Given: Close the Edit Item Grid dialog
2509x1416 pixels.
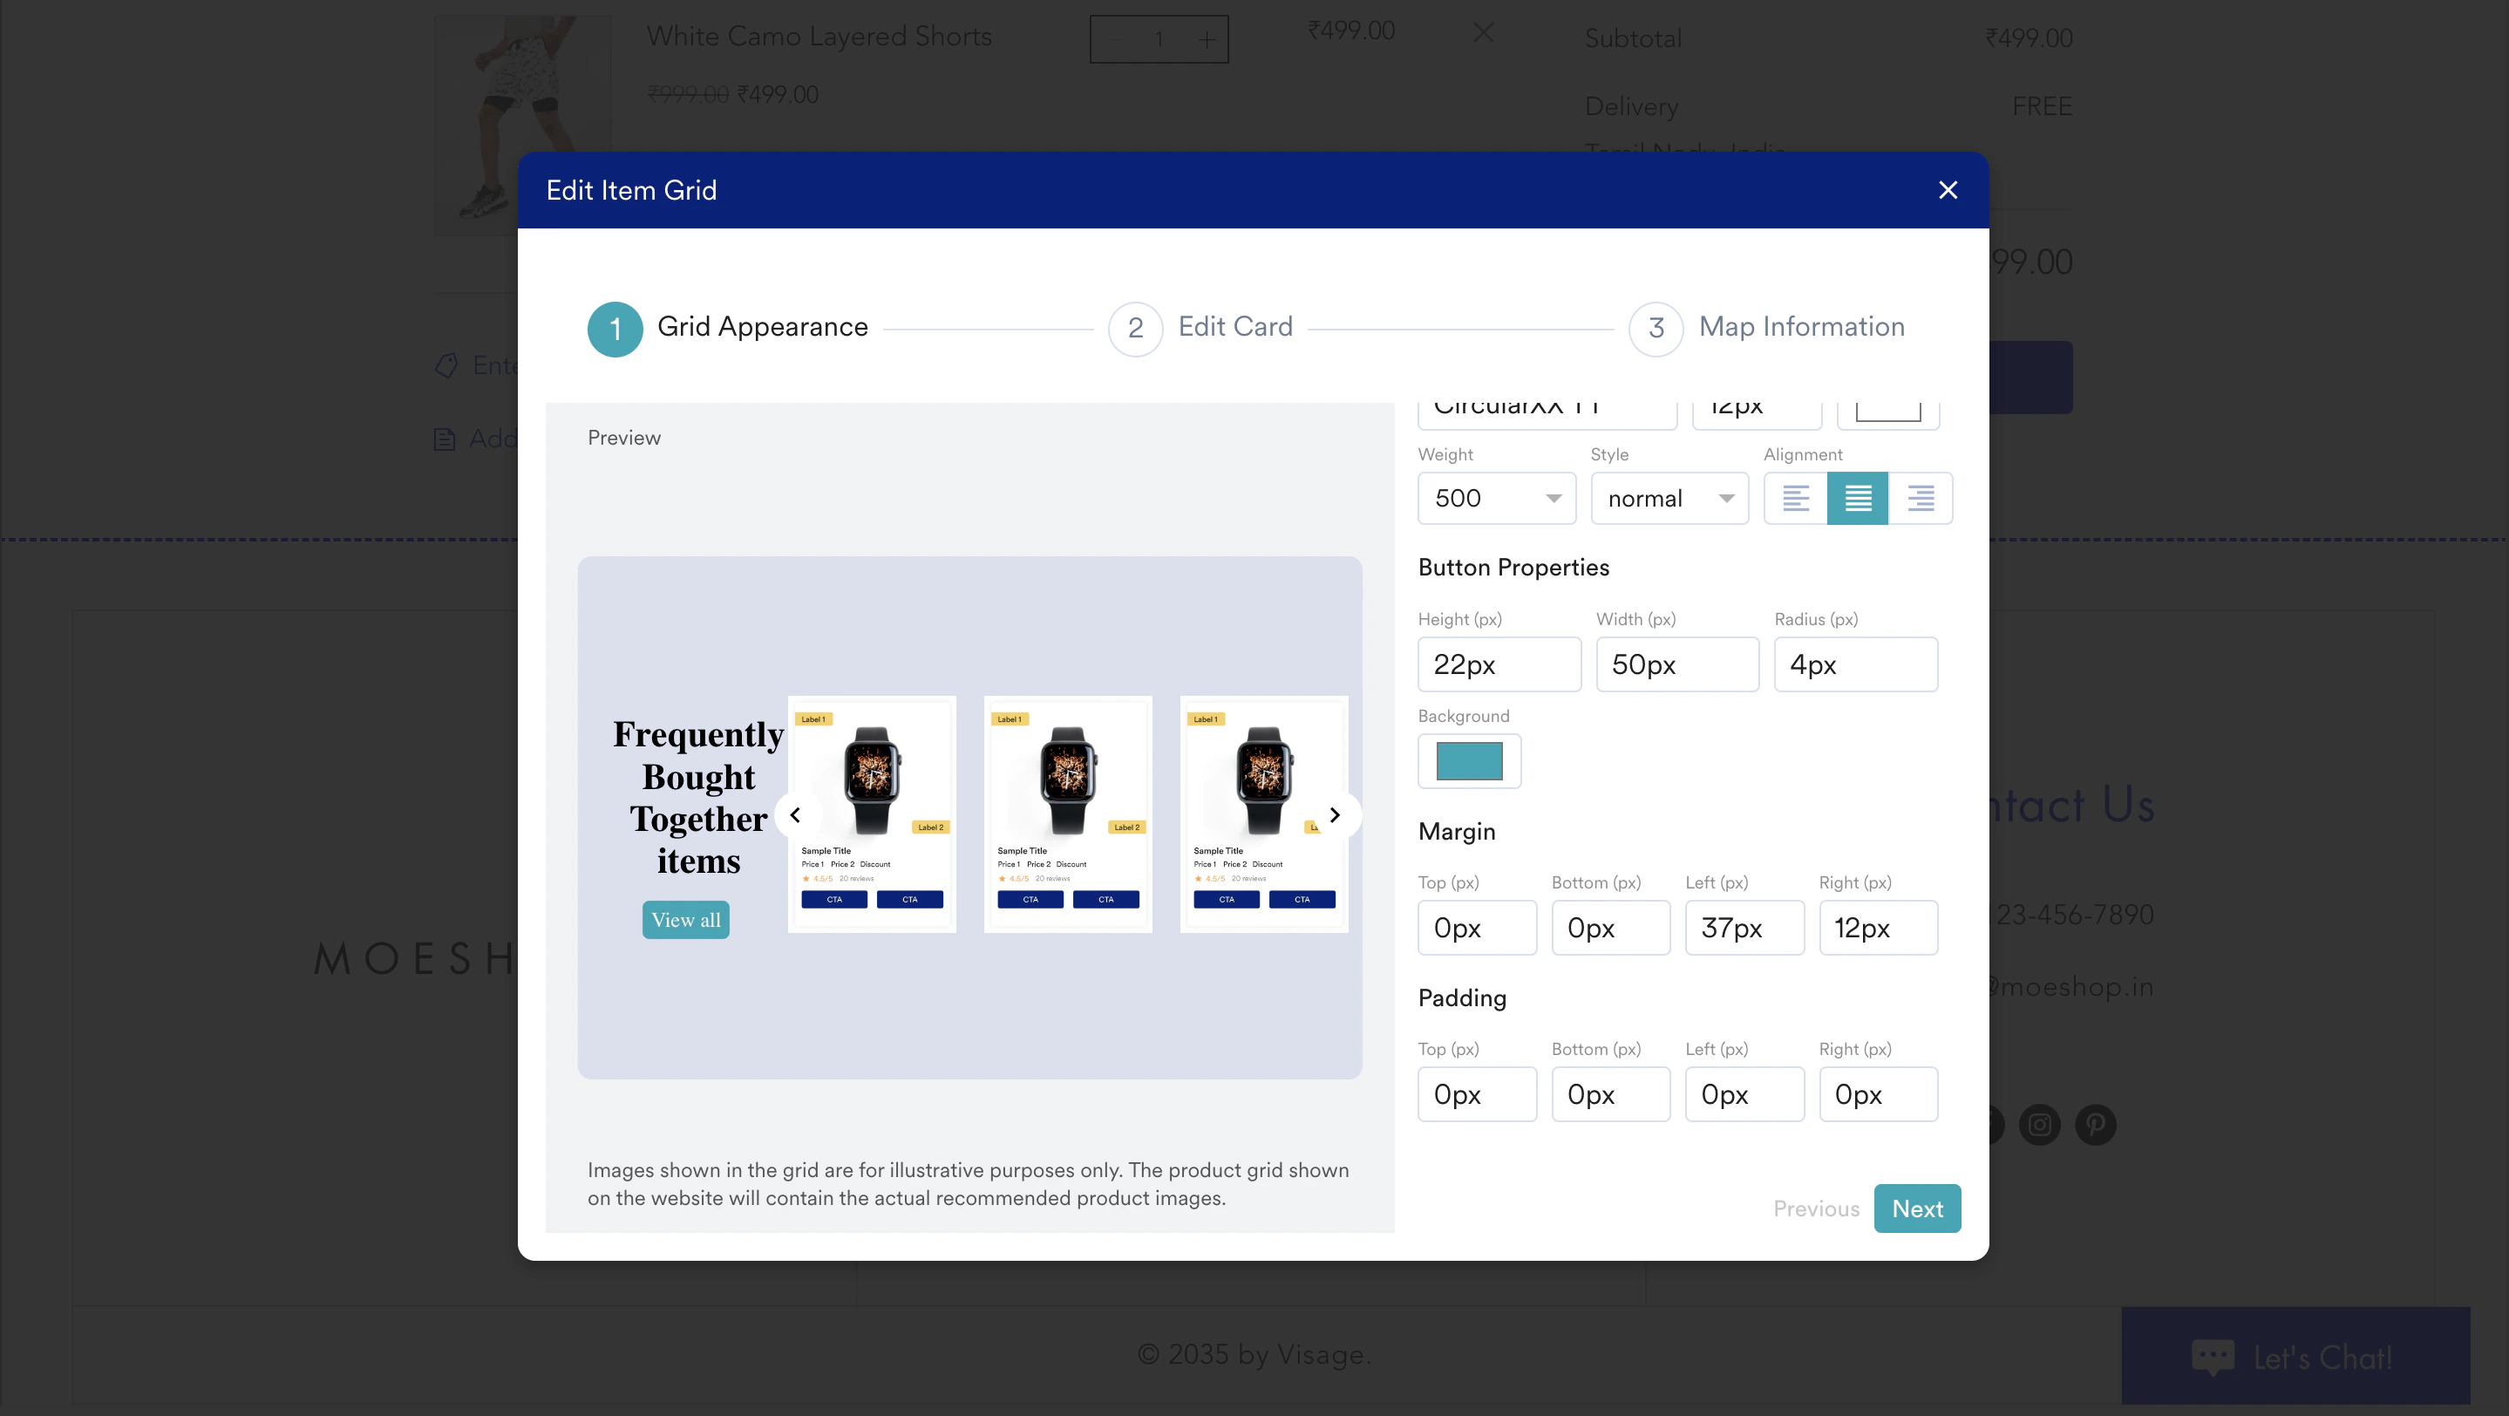Looking at the screenshot, I should 1947,190.
